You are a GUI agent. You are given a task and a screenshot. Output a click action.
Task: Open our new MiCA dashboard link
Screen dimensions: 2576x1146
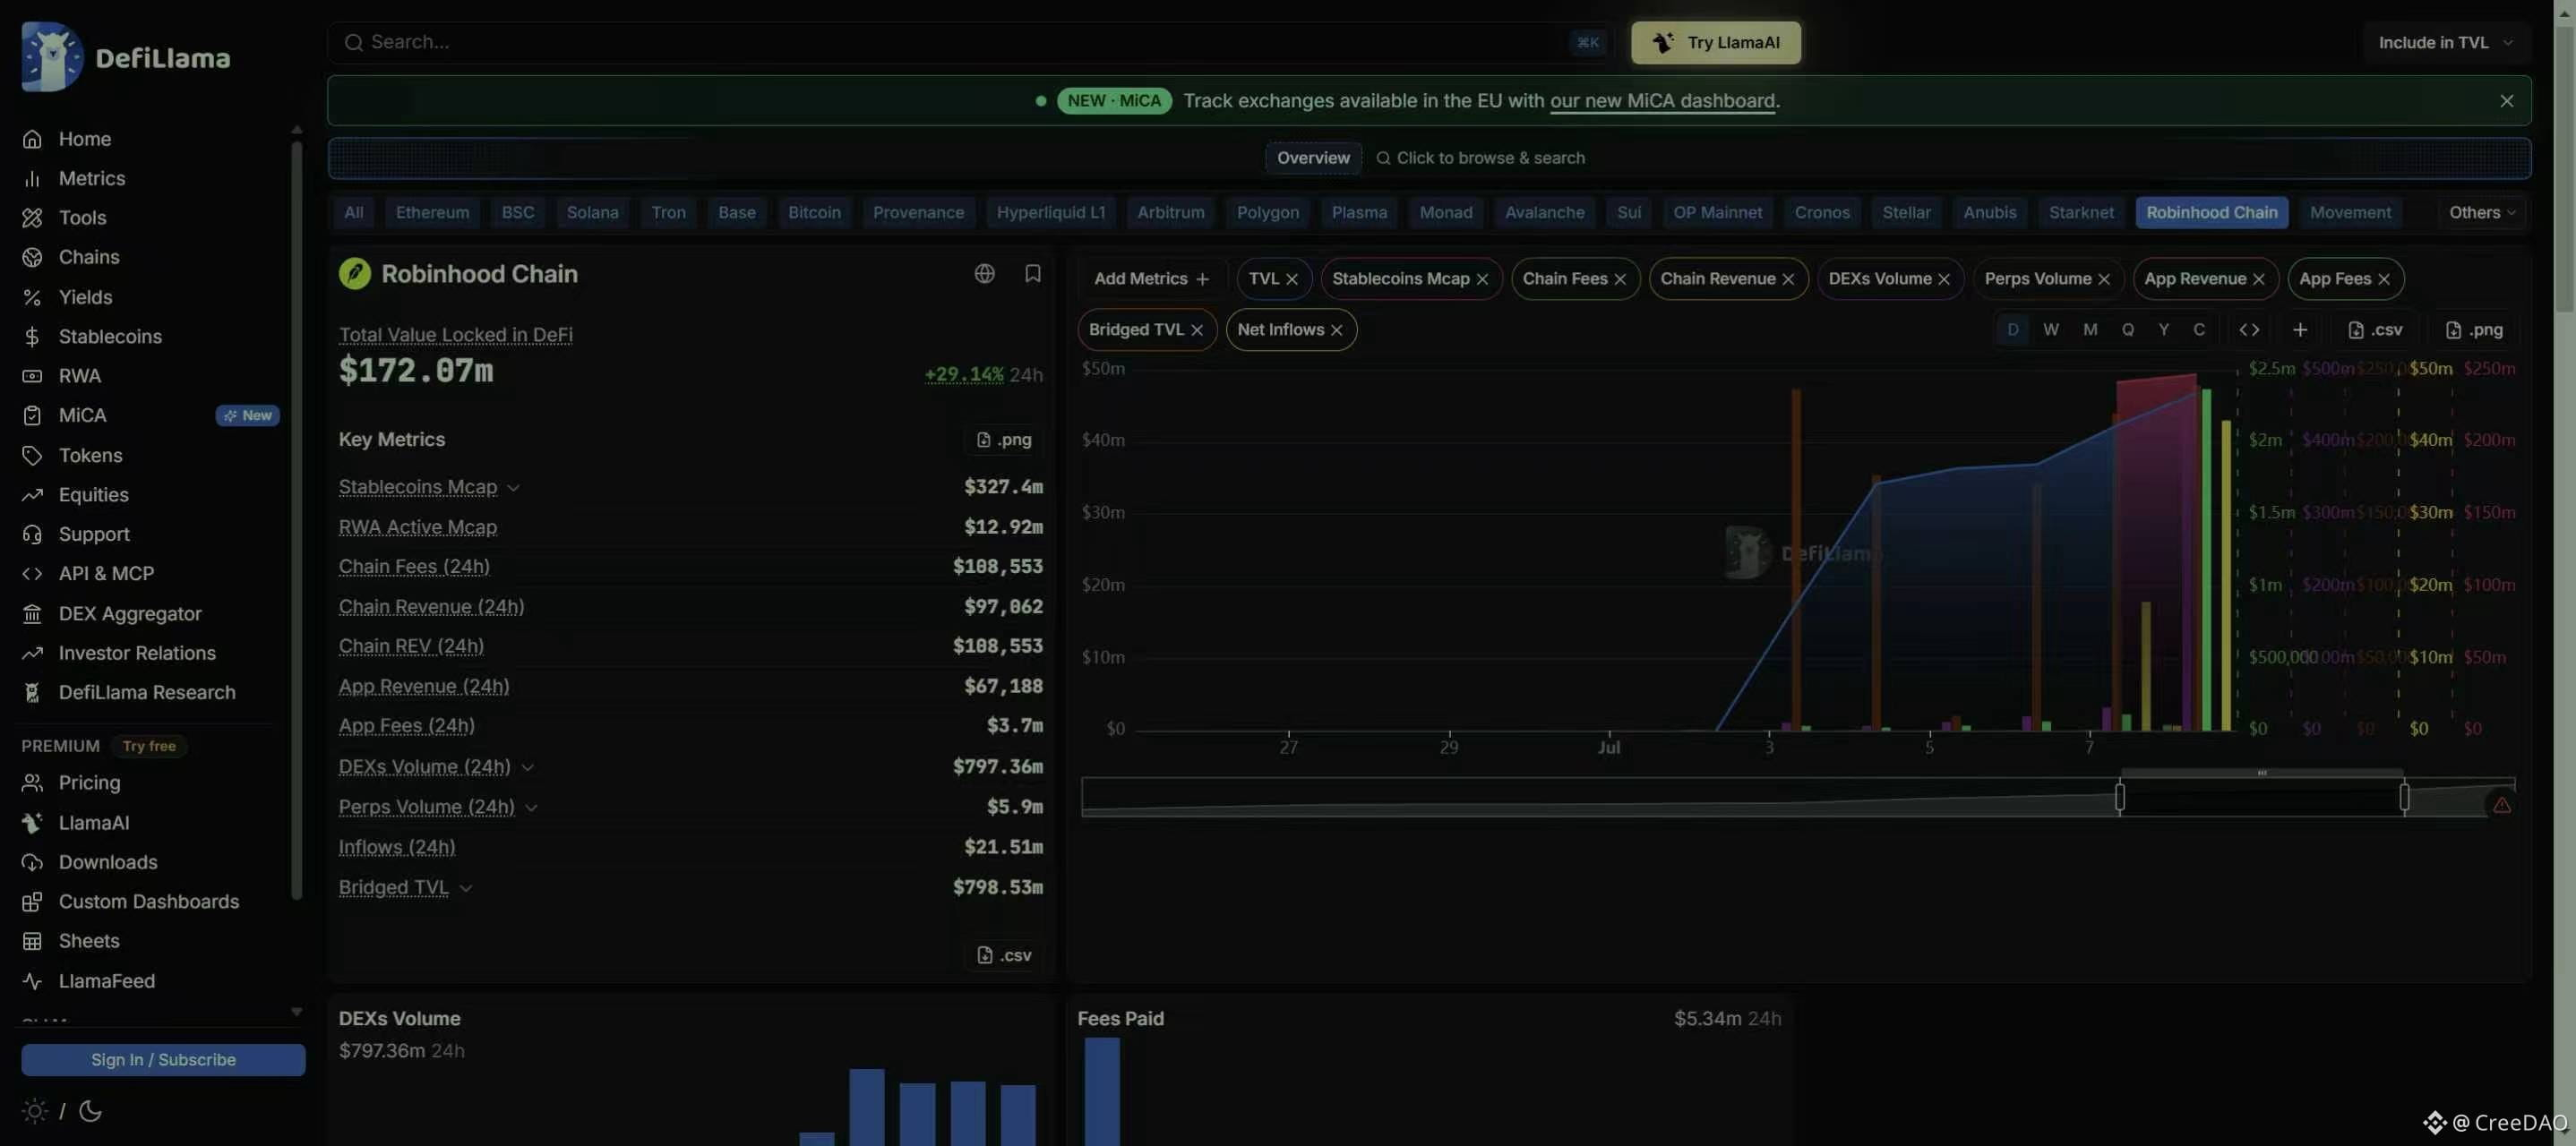[1662, 101]
